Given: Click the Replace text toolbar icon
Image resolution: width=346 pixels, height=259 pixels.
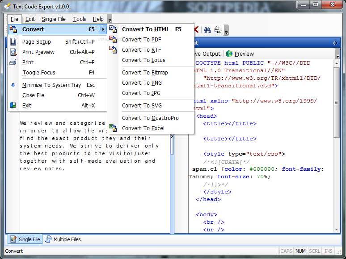Looking at the screenshot, I should pyautogui.click(x=218, y=30).
